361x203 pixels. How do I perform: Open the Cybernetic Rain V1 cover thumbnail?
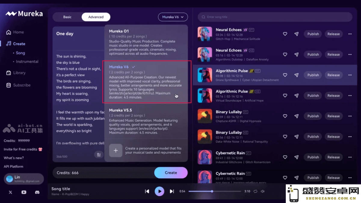tap(205, 157)
